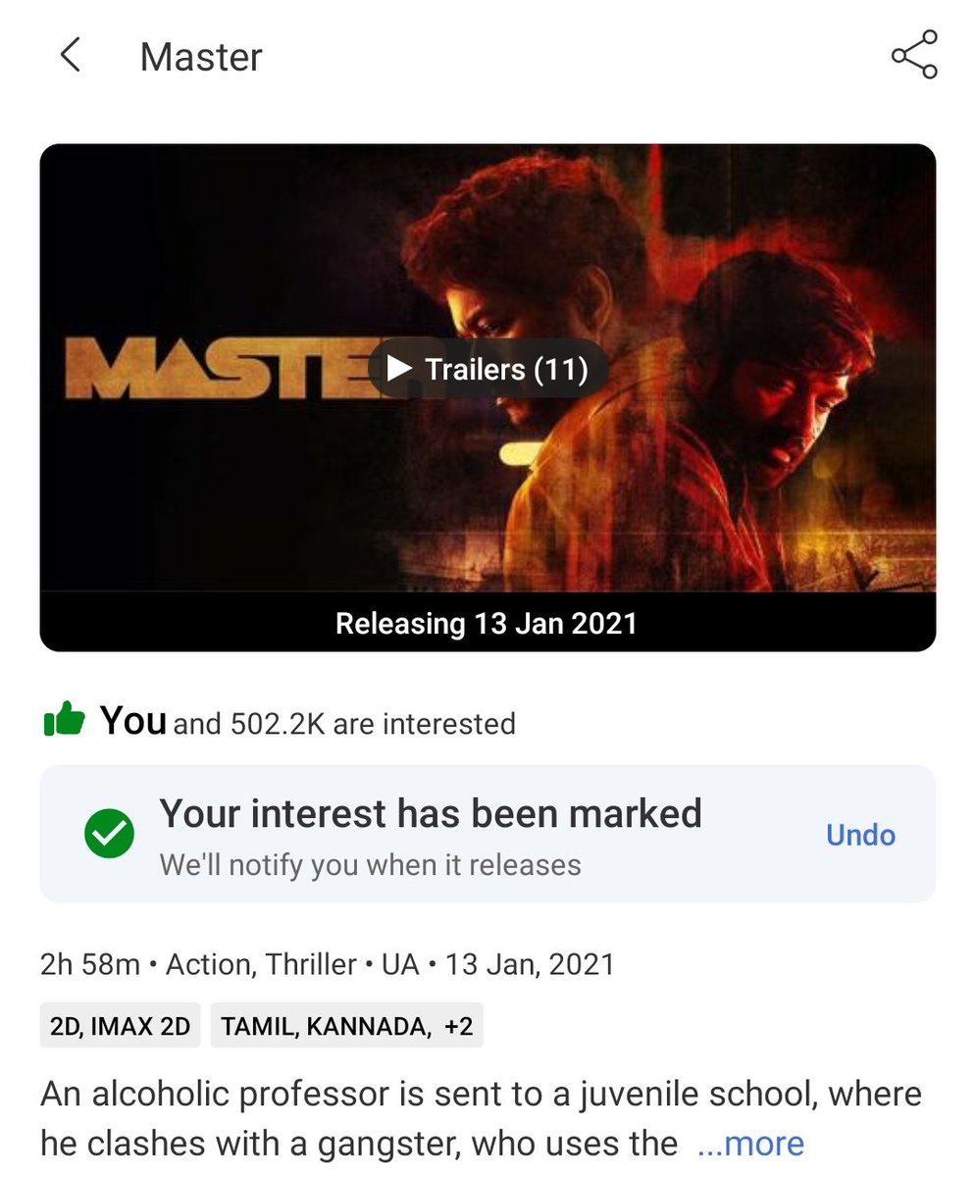Image resolution: width=976 pixels, height=1177 pixels.
Task: Tap the bold "You" label
Action: (133, 721)
